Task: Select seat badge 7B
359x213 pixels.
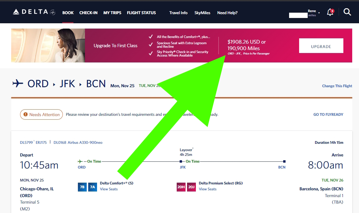Action: [x=82, y=187]
